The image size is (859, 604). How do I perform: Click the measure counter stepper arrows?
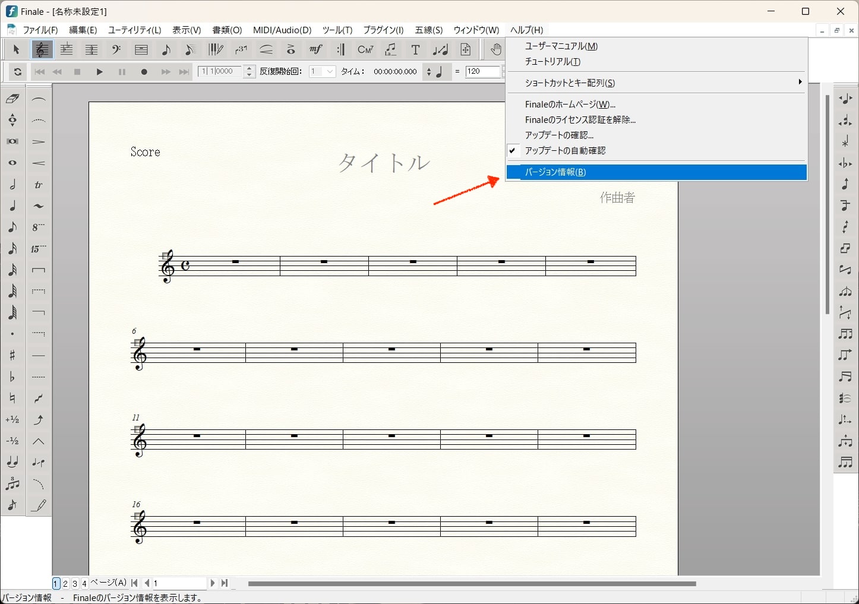[x=250, y=71]
